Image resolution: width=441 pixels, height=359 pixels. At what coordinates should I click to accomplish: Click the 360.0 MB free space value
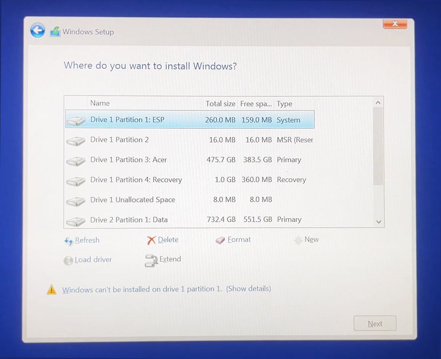click(257, 180)
